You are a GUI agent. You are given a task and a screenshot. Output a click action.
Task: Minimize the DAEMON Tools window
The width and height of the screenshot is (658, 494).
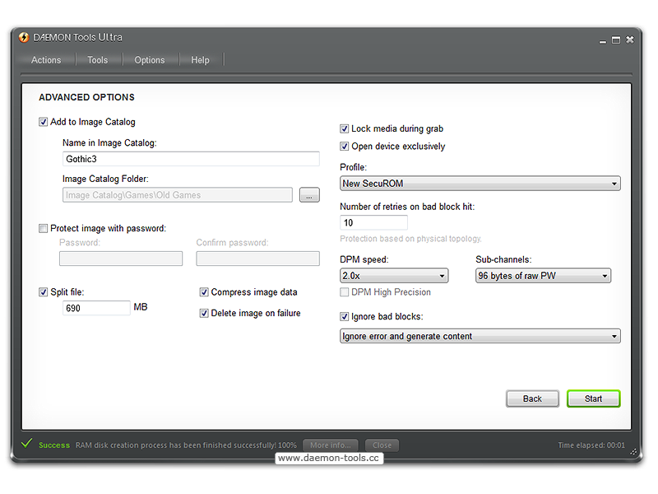click(601, 40)
